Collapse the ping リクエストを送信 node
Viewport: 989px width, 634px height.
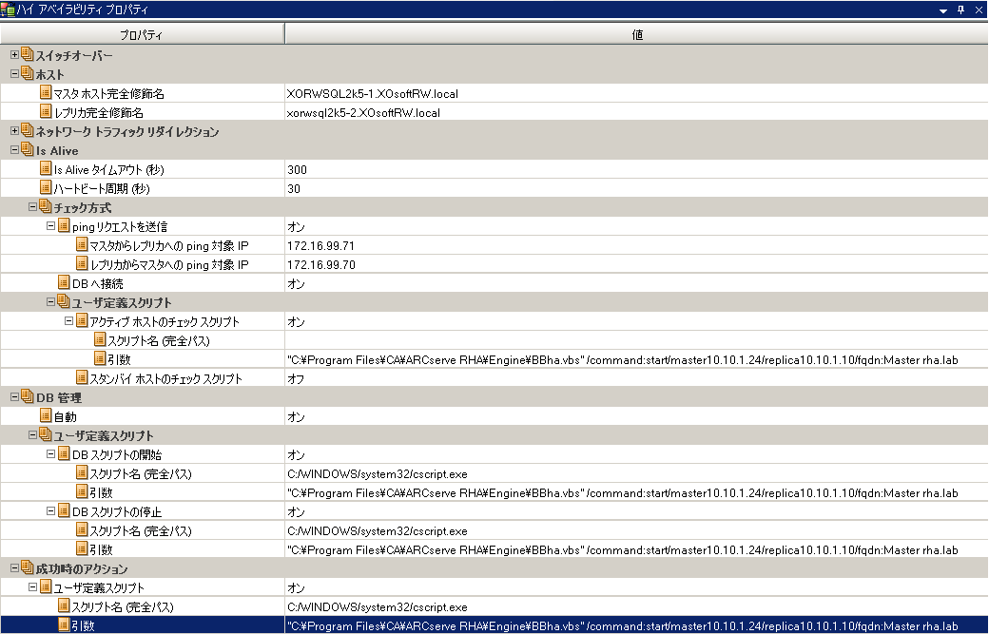click(50, 225)
